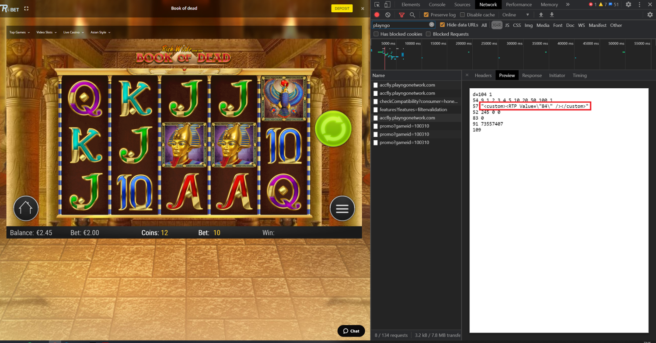Viewport: 656px width, 343px height.
Task: Click the playngo filter input field
Action: click(400, 25)
